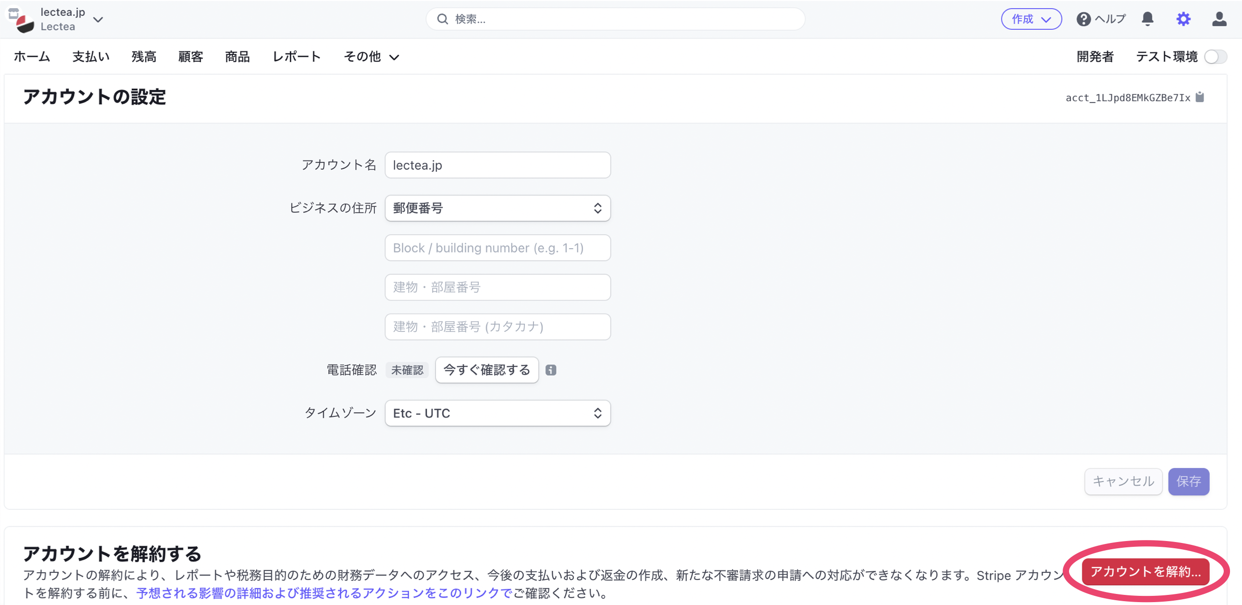
Task: Click the help question mark icon
Action: [x=1083, y=19]
